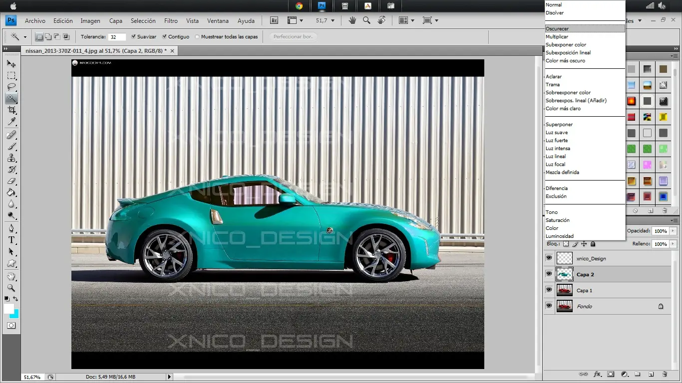Select the History Brush tool

click(11, 170)
